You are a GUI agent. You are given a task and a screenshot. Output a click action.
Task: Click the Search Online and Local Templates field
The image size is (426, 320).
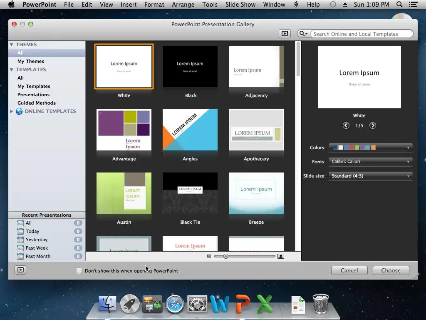click(x=362, y=34)
